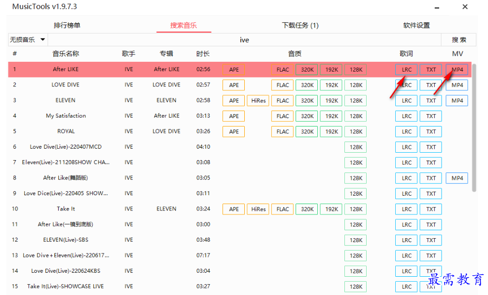Click the 搜索 button
488x295 pixels.
(x=459, y=40)
